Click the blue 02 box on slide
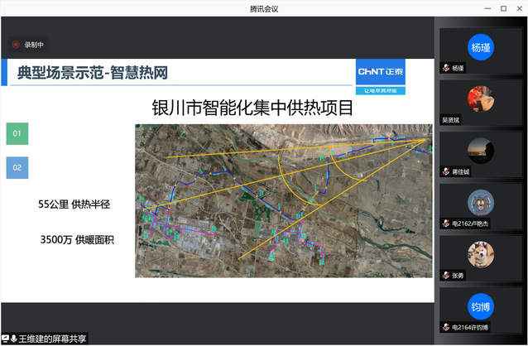The height and width of the screenshot is (346, 528). point(17,168)
